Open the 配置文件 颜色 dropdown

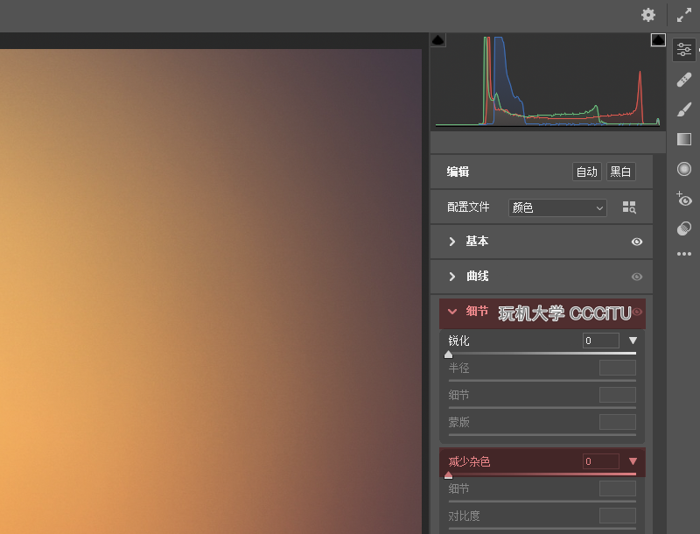(557, 207)
